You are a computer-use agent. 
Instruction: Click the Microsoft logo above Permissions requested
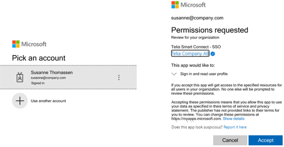pos(188,5)
